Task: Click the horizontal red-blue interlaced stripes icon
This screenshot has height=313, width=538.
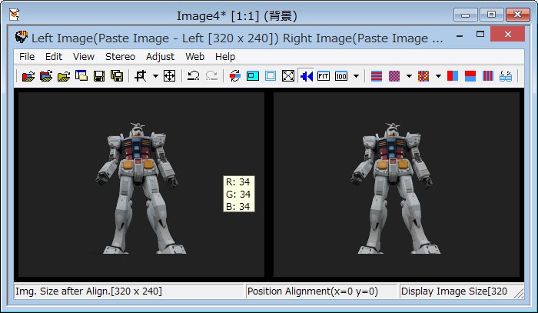Action: 377,76
